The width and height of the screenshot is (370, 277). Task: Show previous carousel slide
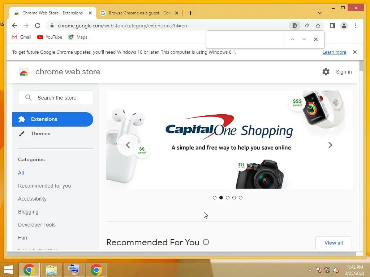click(x=128, y=145)
